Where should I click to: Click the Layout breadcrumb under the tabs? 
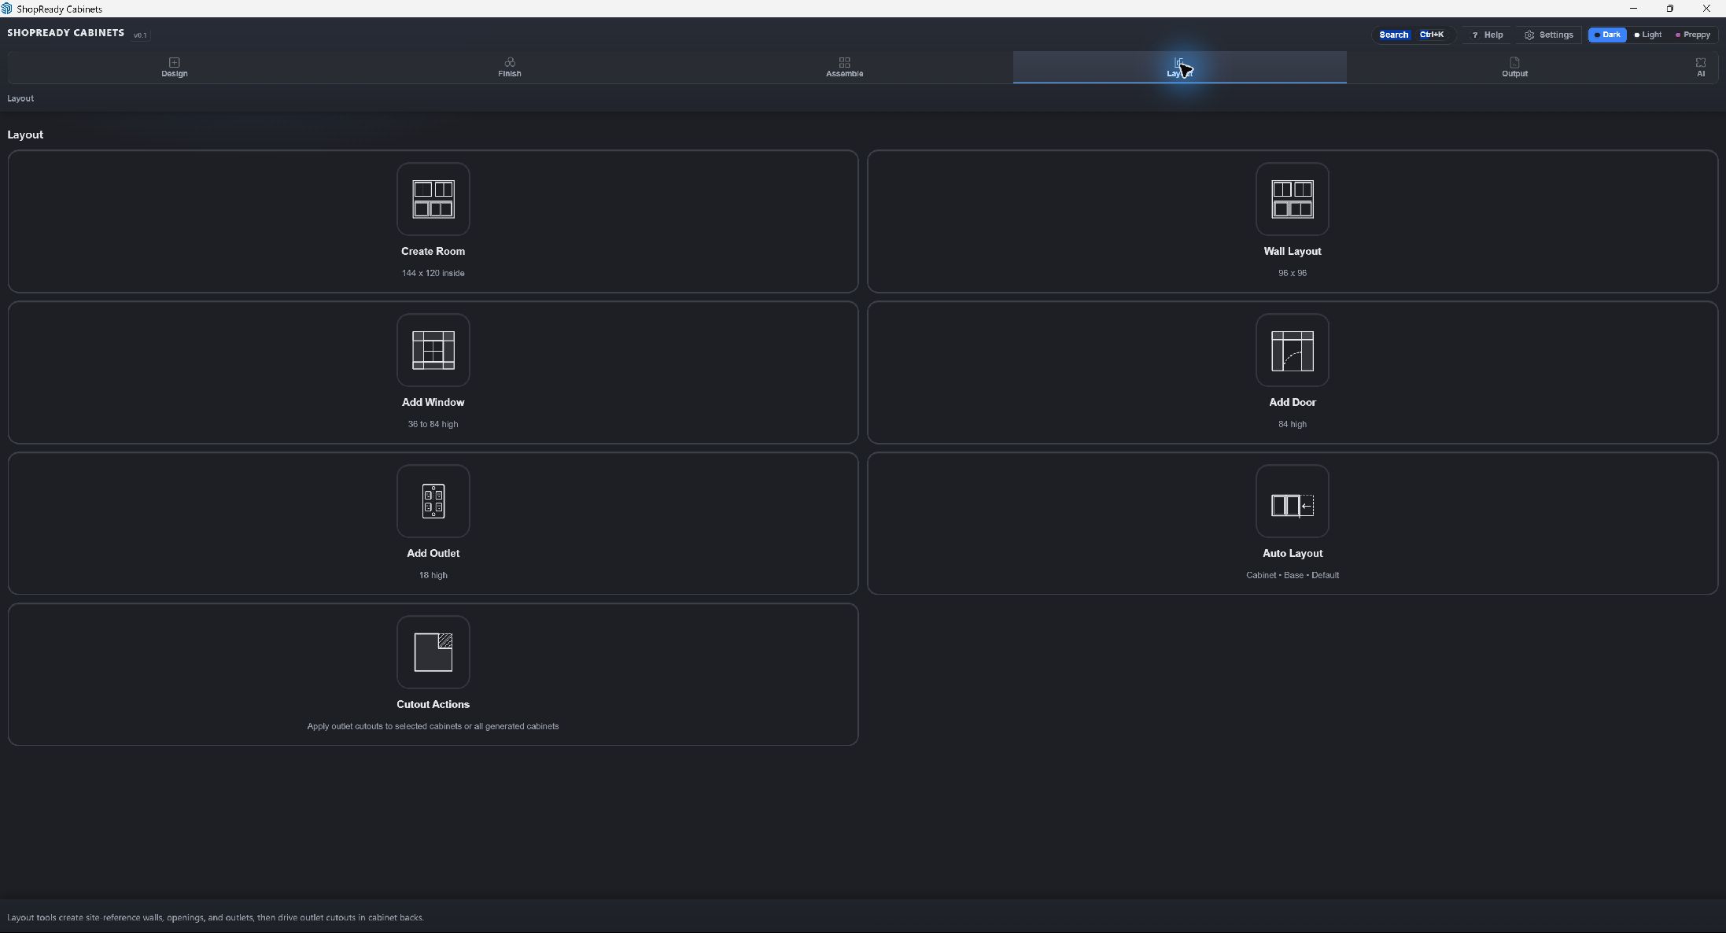[20, 98]
